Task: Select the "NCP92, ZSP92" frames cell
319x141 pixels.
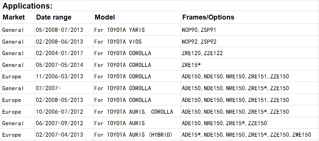Action: point(199,42)
